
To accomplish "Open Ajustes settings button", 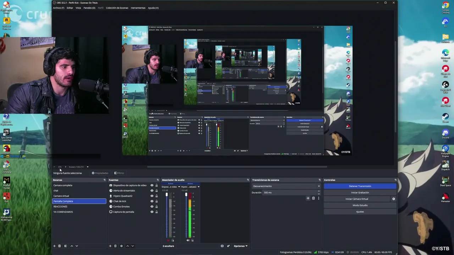I will point(360,212).
